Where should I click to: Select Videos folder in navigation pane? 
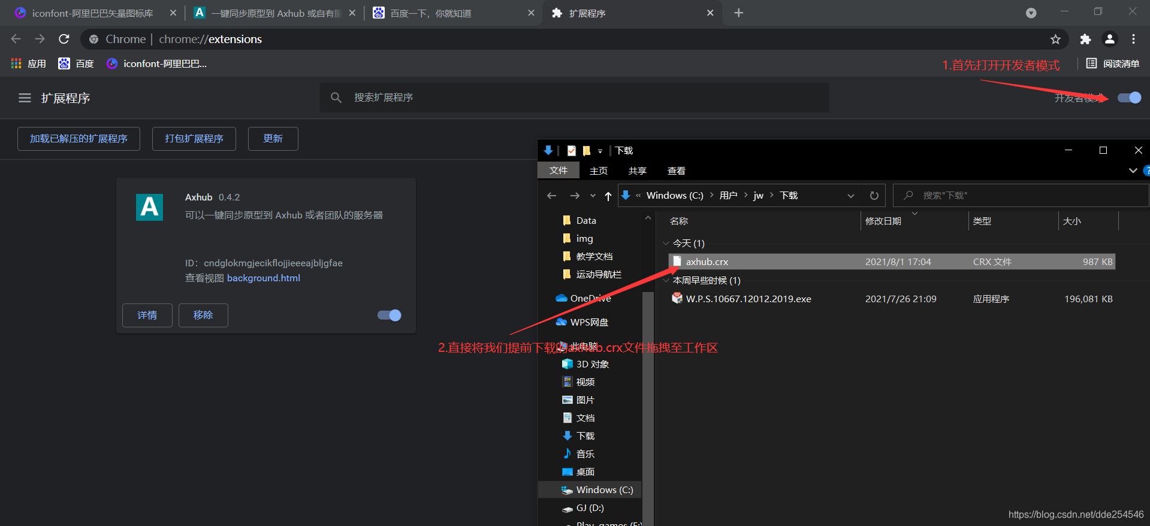tap(578, 382)
